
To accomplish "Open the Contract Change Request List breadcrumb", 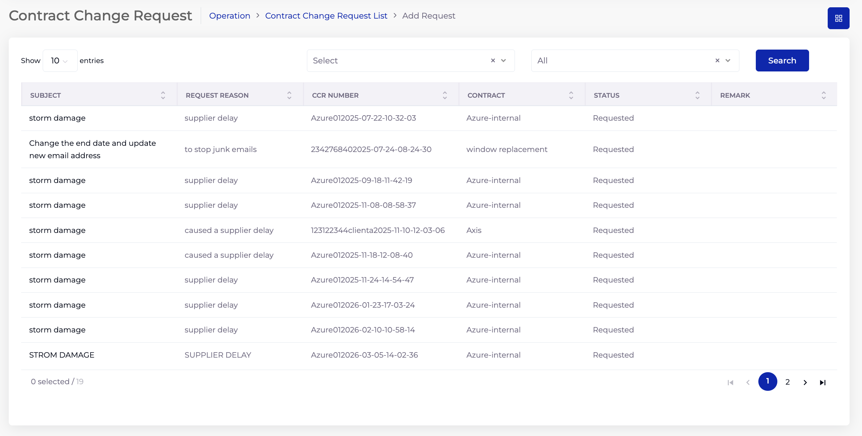I will (326, 16).
